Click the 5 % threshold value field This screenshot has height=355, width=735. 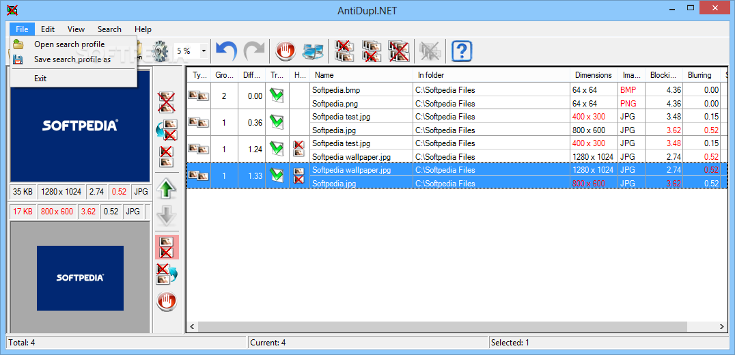click(186, 51)
